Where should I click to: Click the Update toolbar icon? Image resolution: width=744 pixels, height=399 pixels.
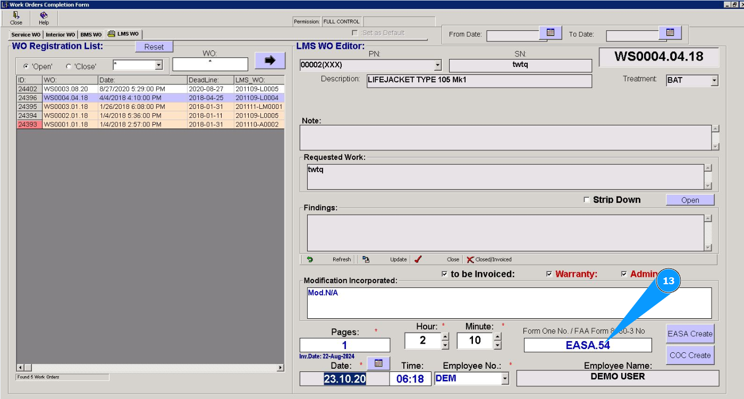point(366,259)
